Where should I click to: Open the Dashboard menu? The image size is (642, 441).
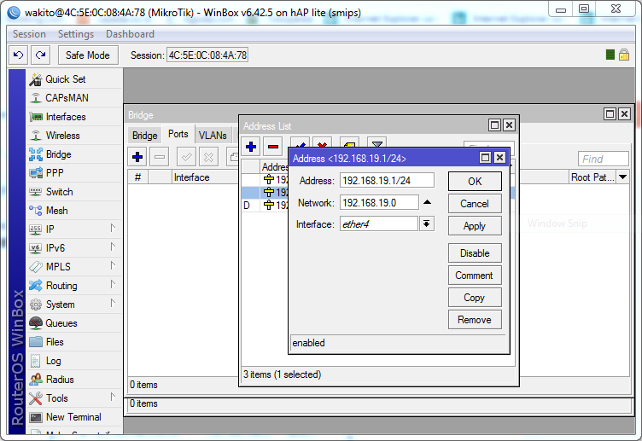(131, 34)
